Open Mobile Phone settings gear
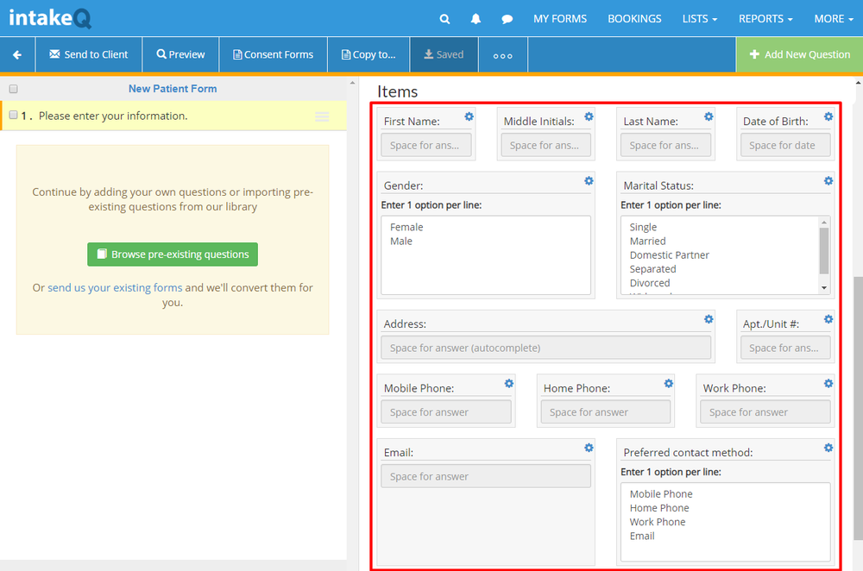Screen dimensions: 863x571 [509, 384]
